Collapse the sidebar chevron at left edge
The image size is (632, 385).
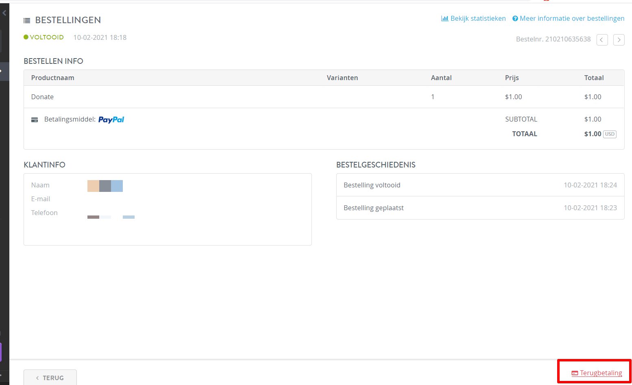[x=4, y=13]
